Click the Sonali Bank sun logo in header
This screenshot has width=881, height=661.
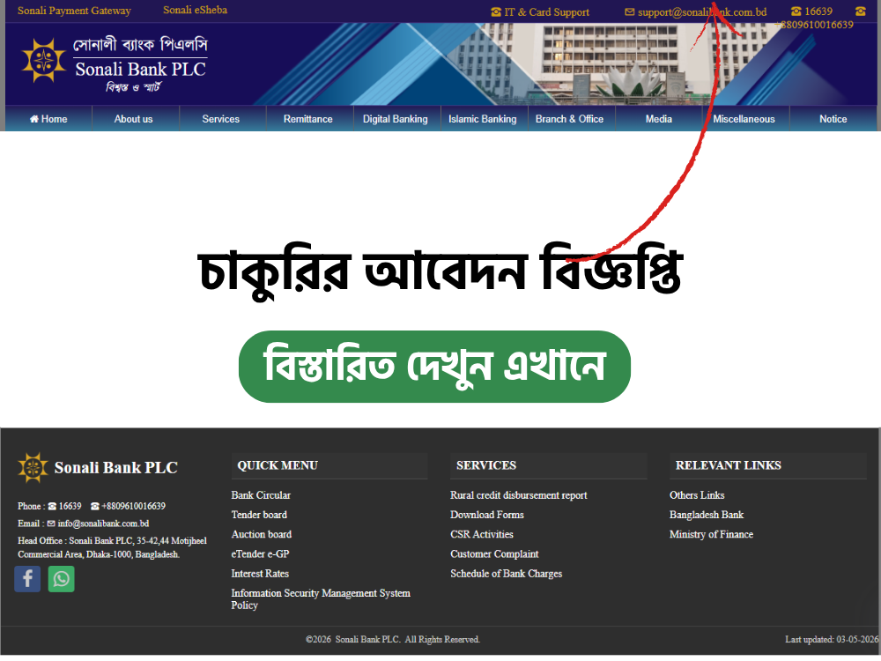click(x=44, y=60)
